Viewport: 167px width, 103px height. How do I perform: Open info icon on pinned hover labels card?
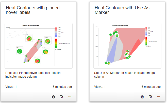53,97
